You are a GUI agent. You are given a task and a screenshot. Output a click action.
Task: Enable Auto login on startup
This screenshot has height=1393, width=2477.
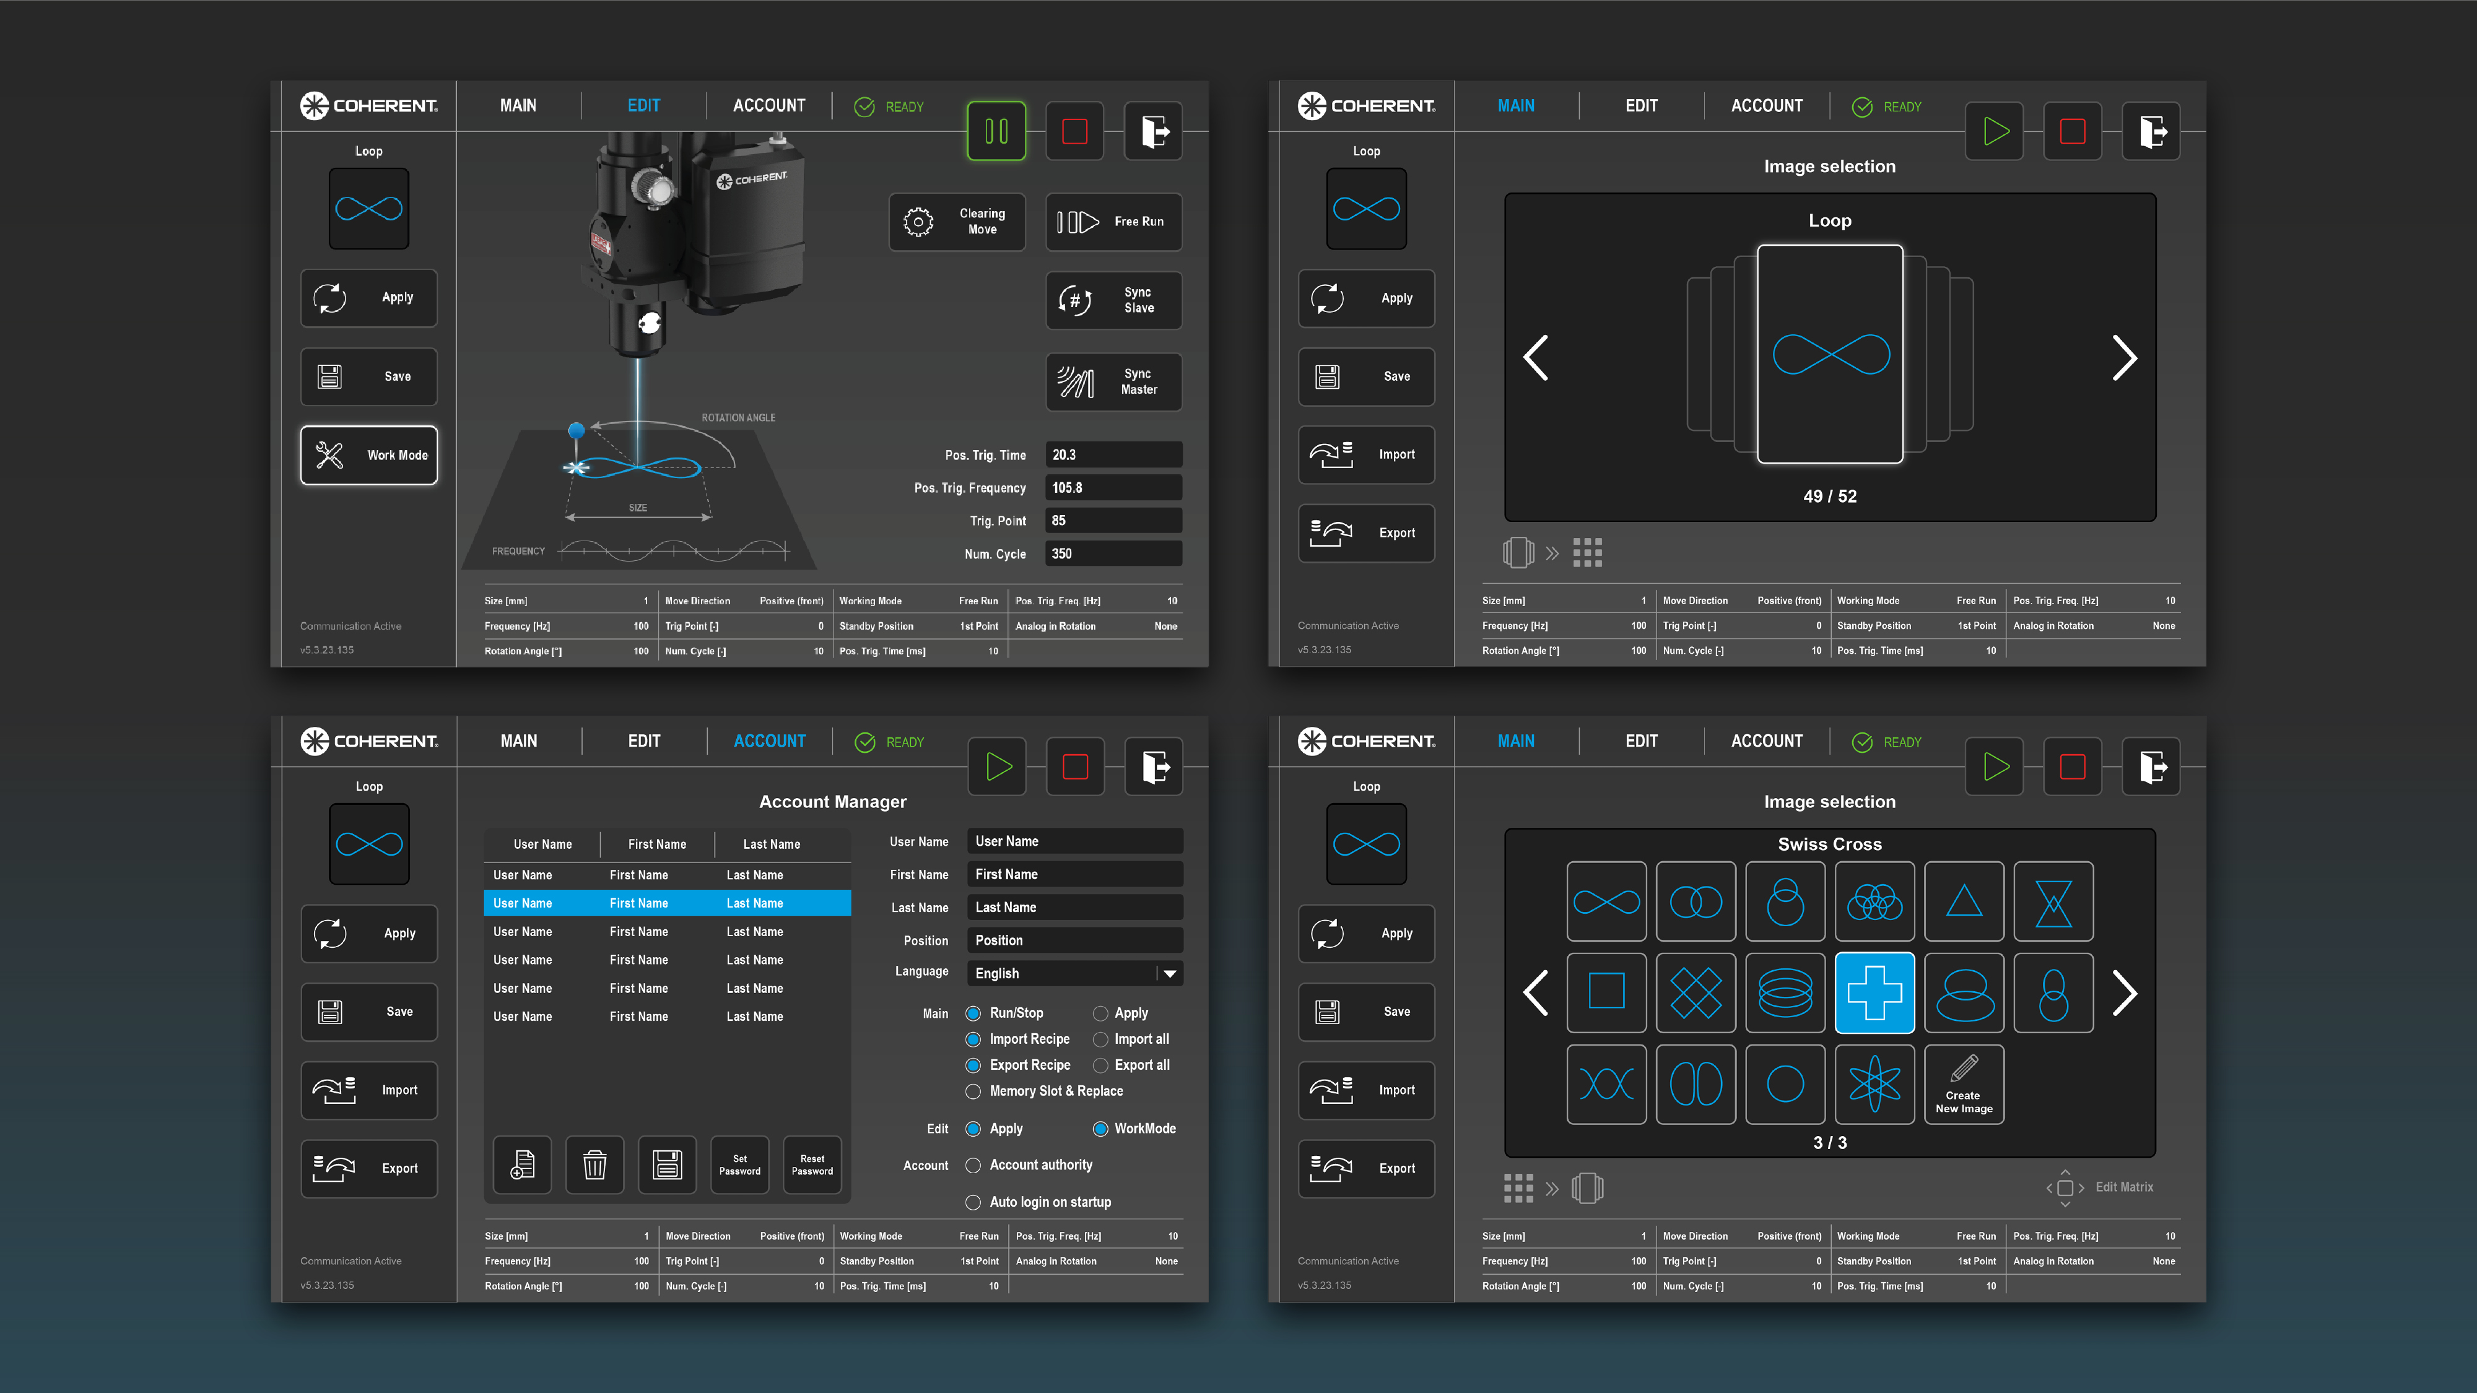(973, 1202)
